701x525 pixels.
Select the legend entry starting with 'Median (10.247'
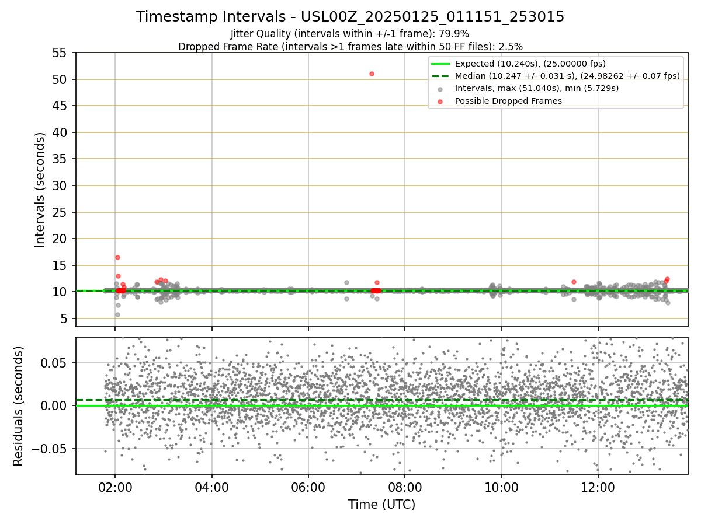coord(567,76)
